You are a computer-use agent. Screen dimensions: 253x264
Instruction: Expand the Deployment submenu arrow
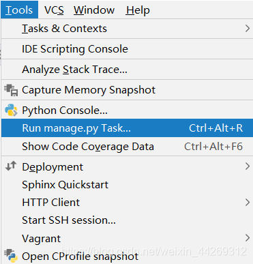[248, 166]
